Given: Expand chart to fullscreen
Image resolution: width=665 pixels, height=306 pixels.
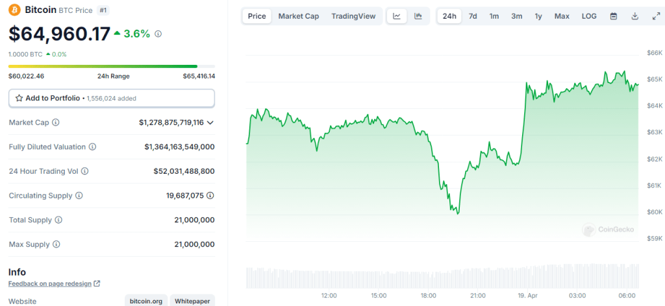Looking at the screenshot, I should (655, 16).
